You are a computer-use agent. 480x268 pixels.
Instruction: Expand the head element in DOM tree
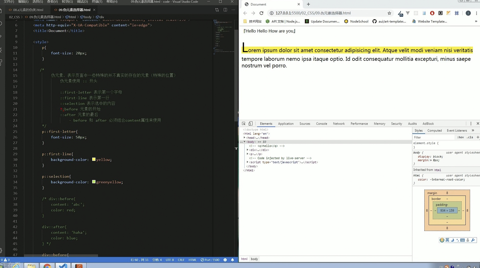[244, 138]
